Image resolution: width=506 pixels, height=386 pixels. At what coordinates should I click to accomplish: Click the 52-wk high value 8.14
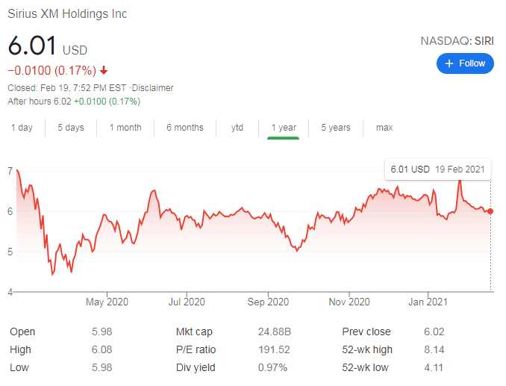pos(434,349)
